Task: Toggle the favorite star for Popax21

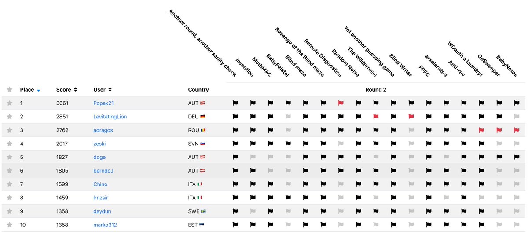Action: (x=10, y=103)
